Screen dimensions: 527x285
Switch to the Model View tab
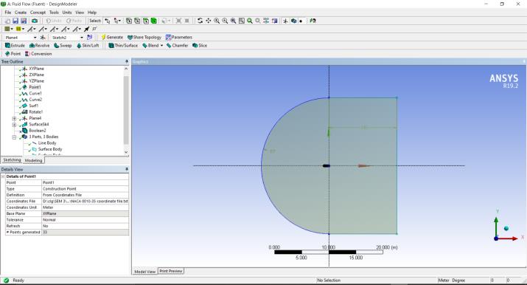click(145, 271)
